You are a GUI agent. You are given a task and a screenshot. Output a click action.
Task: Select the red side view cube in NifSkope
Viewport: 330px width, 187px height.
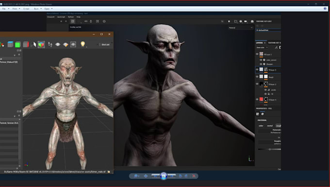pos(26,45)
